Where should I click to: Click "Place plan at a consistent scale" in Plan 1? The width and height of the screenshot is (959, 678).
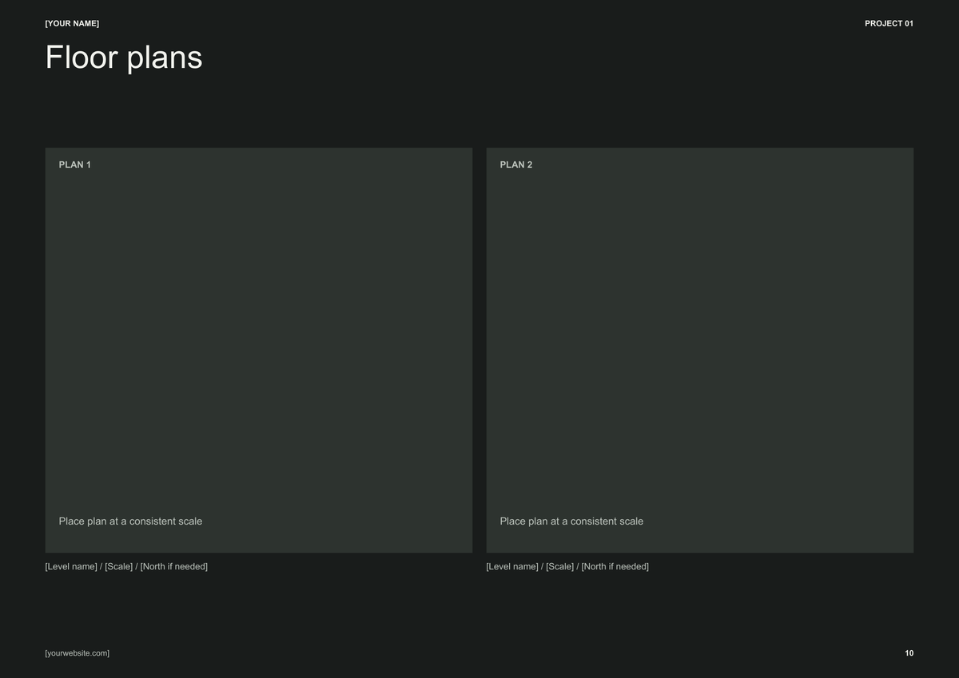point(130,521)
